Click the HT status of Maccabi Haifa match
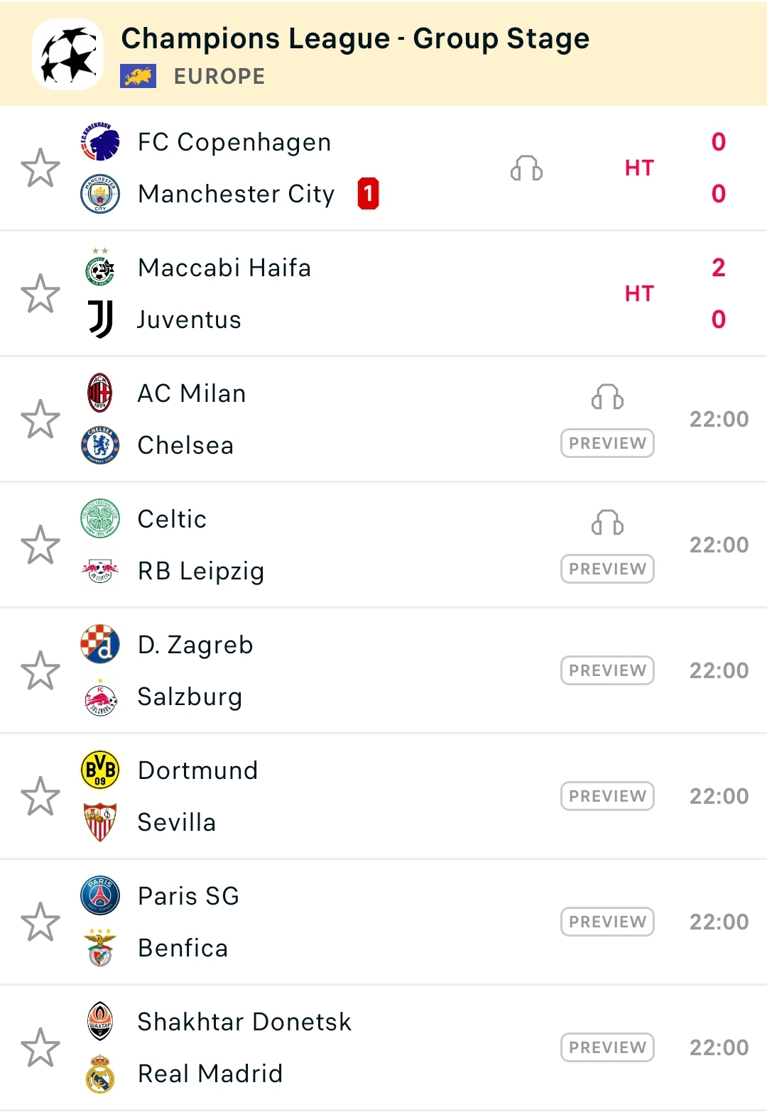 tap(639, 294)
